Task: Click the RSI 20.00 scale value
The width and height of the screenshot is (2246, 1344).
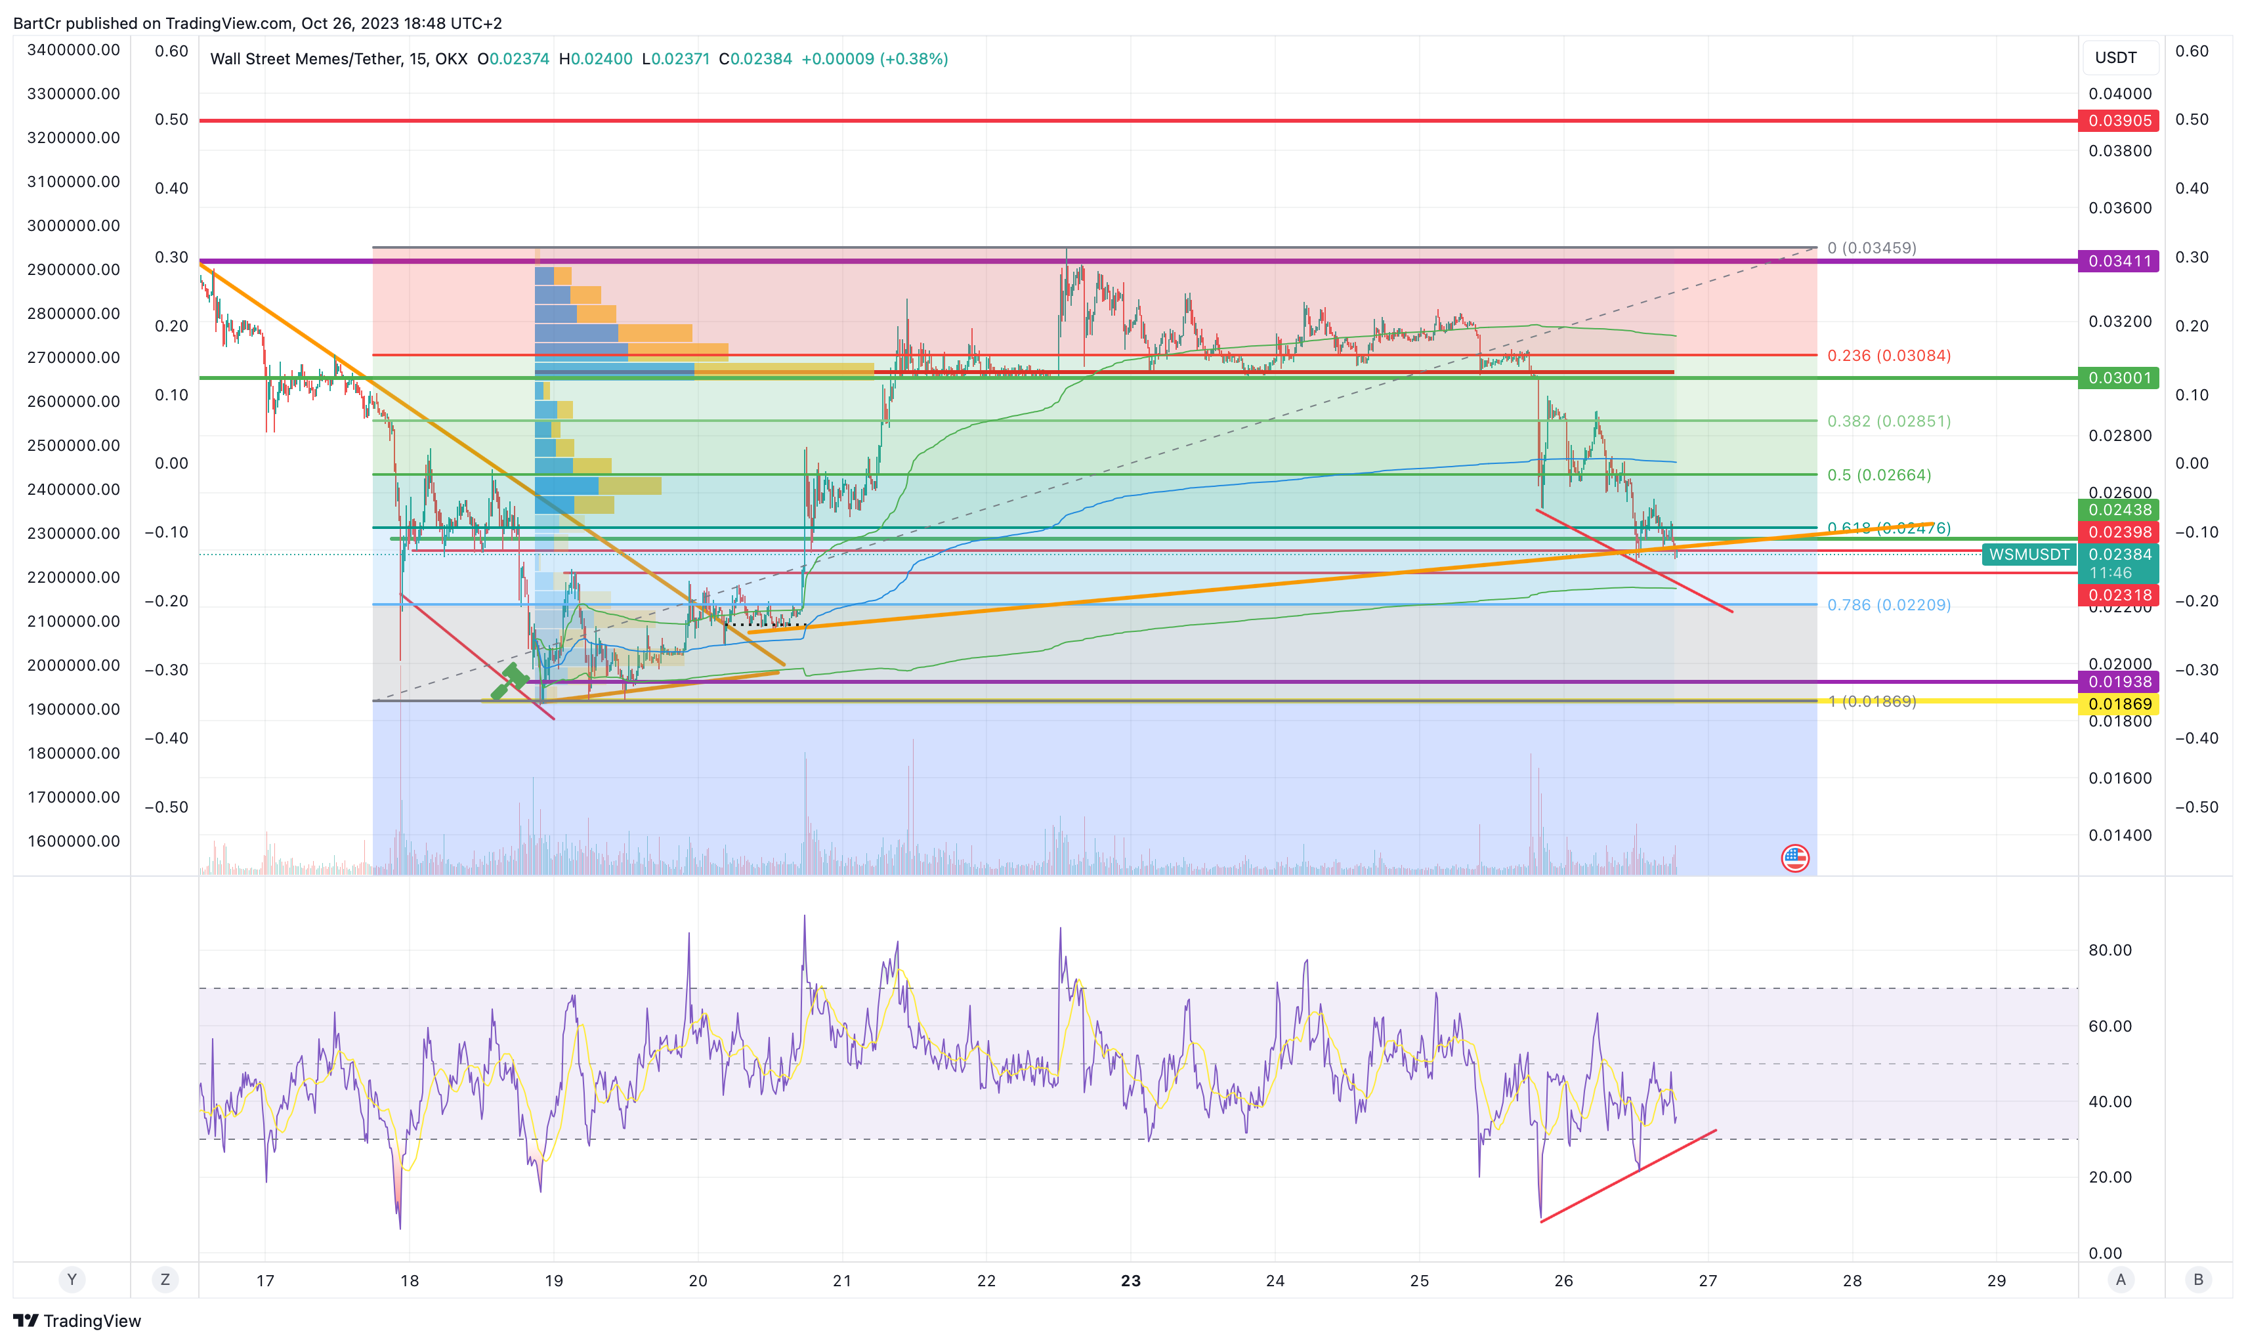Action: pos(2109,1177)
